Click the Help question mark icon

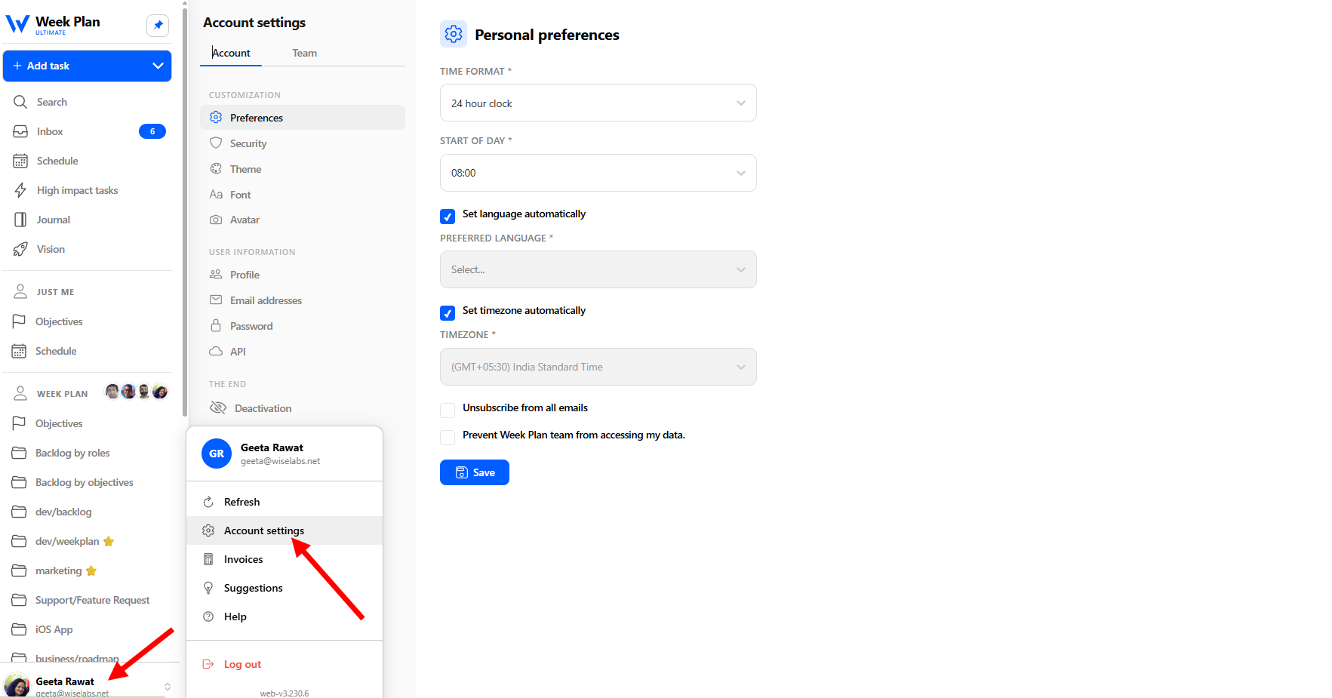click(208, 617)
